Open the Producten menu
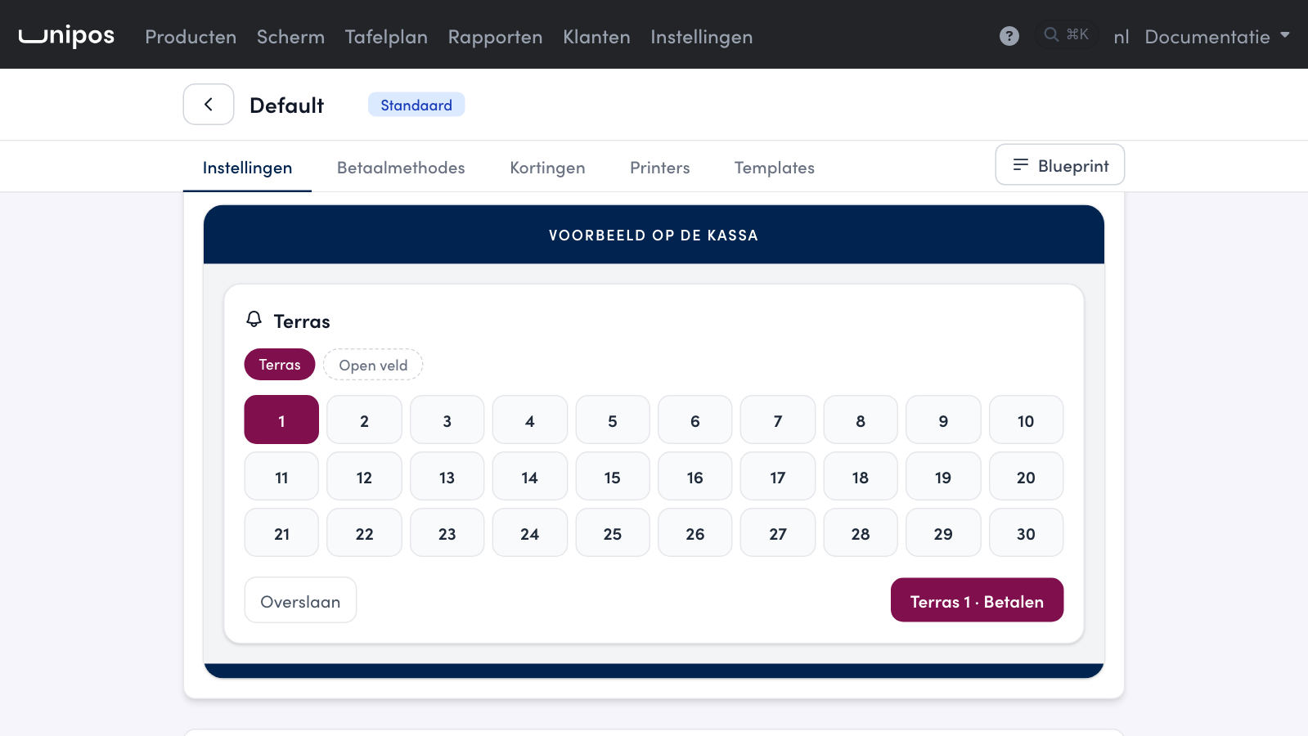1308x736 pixels. click(x=191, y=37)
